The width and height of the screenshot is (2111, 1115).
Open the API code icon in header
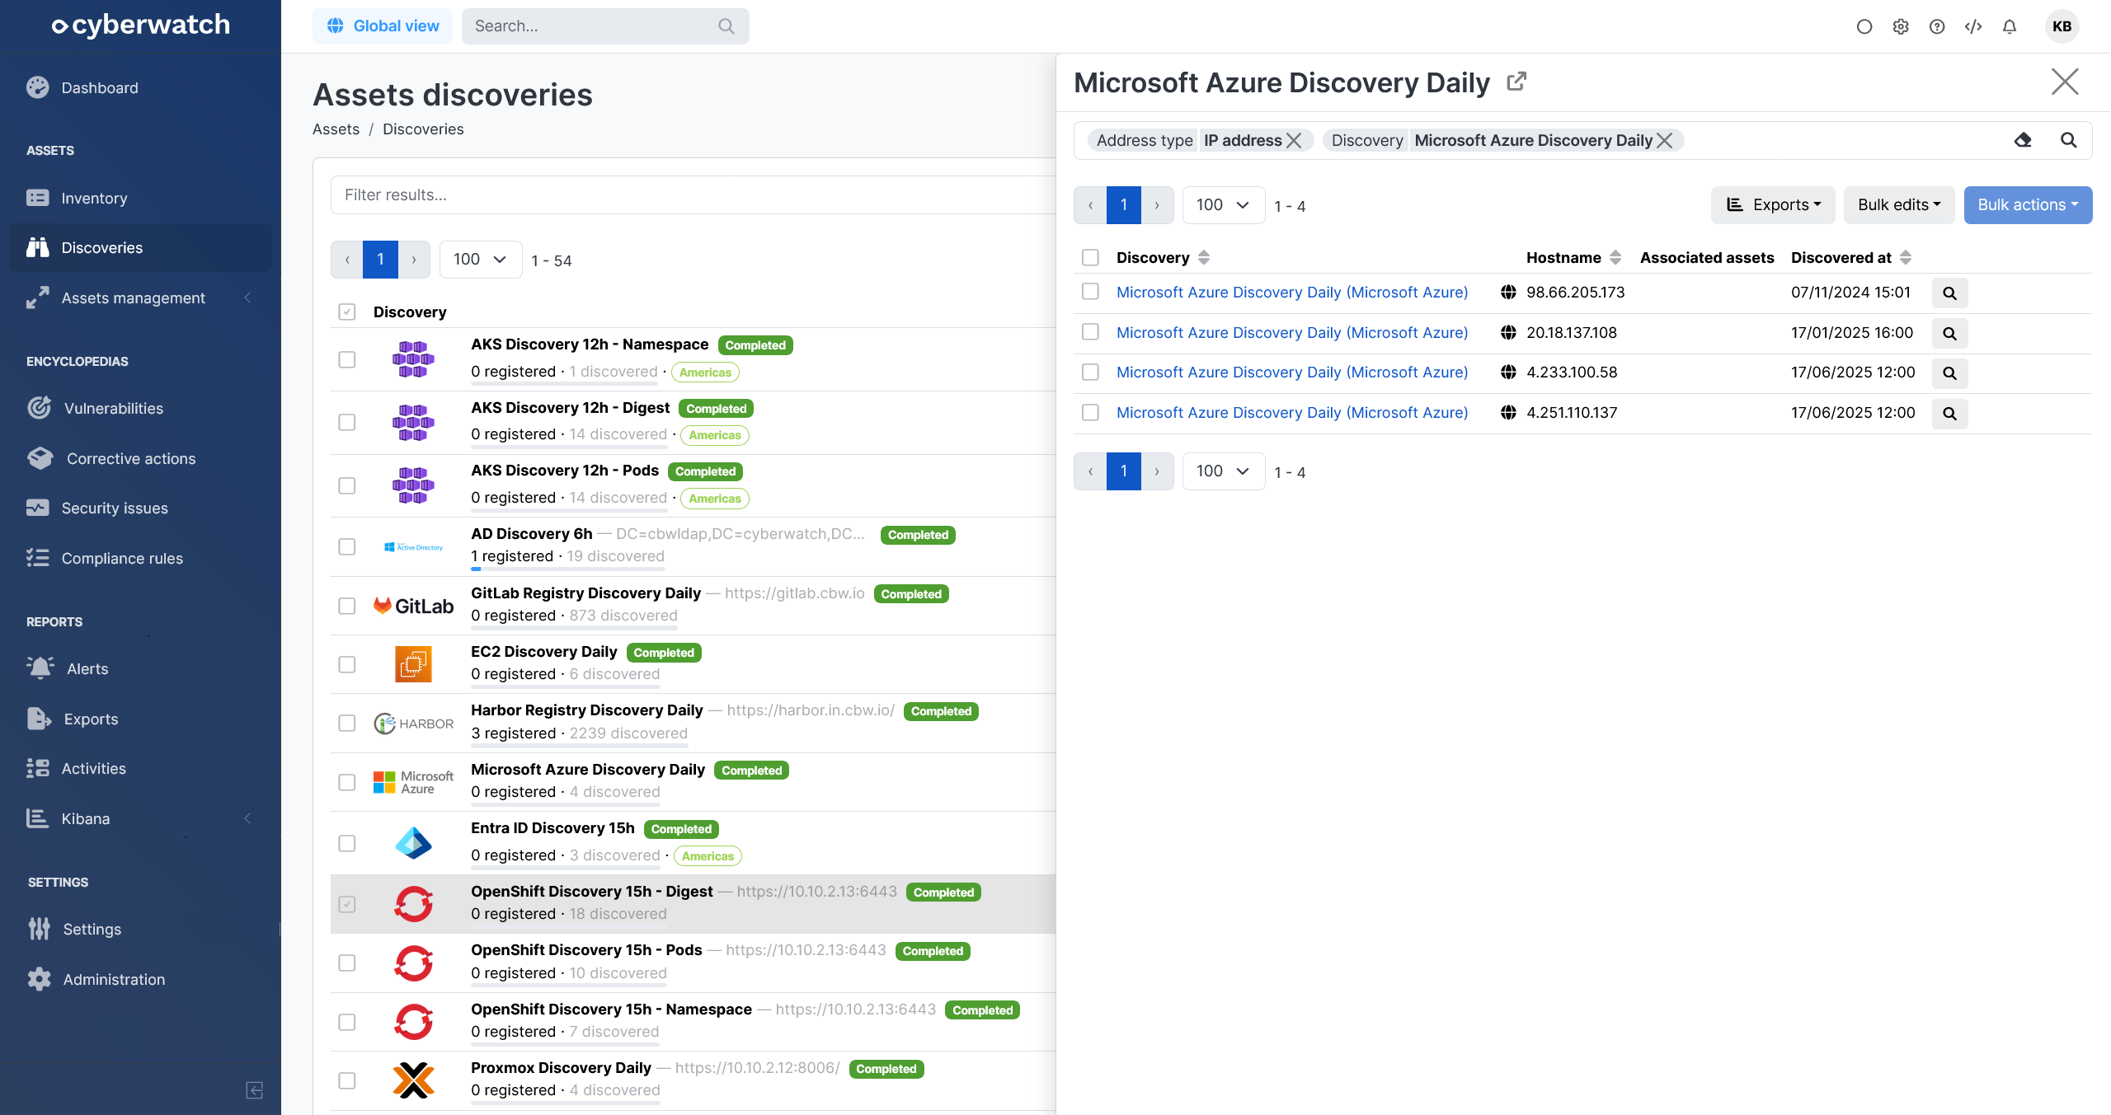click(1973, 26)
